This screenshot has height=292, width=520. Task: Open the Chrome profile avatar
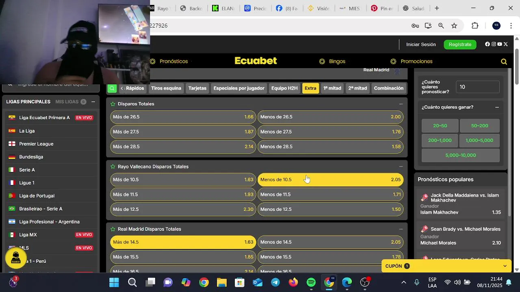[496, 26]
